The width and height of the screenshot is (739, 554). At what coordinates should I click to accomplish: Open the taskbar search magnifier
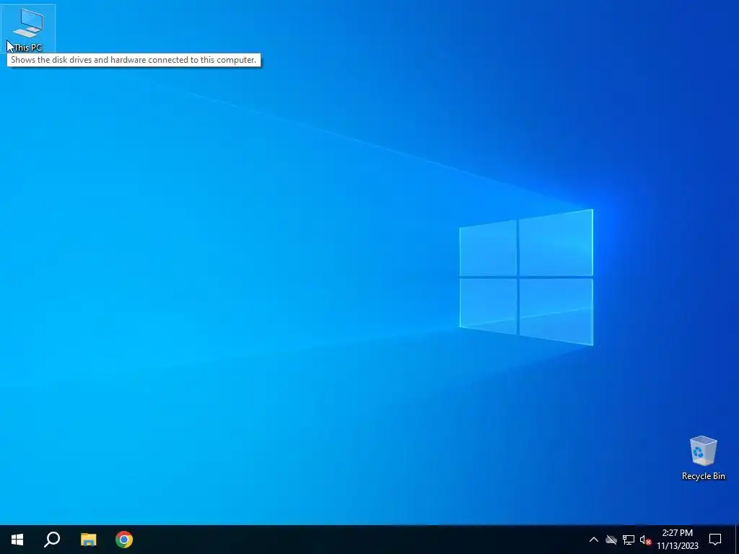[52, 540]
